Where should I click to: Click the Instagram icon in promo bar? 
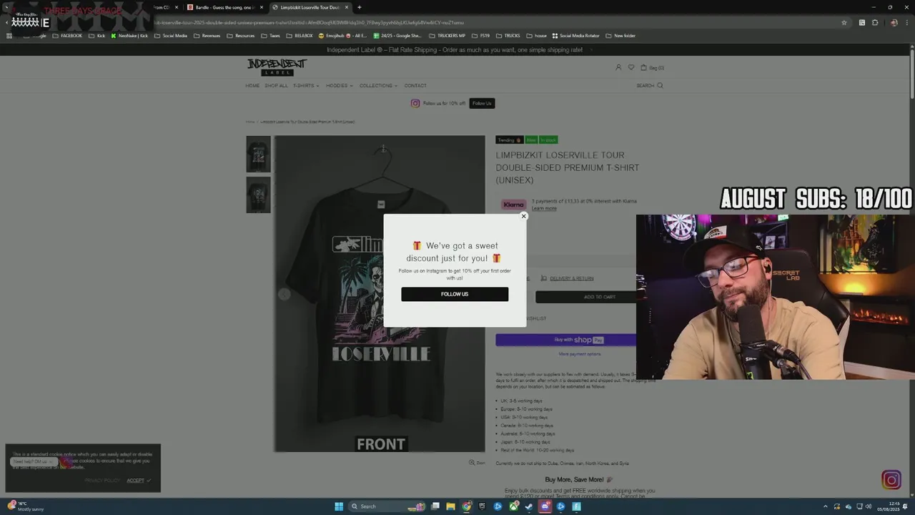tap(415, 103)
